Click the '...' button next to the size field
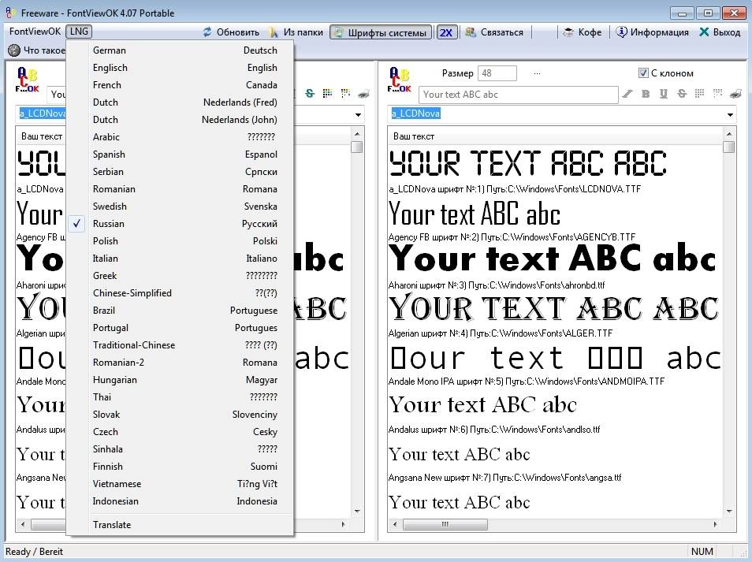752x562 pixels. click(537, 73)
